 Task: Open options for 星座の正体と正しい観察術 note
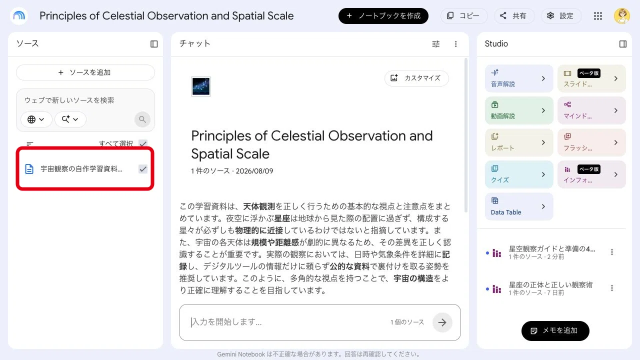click(612, 288)
